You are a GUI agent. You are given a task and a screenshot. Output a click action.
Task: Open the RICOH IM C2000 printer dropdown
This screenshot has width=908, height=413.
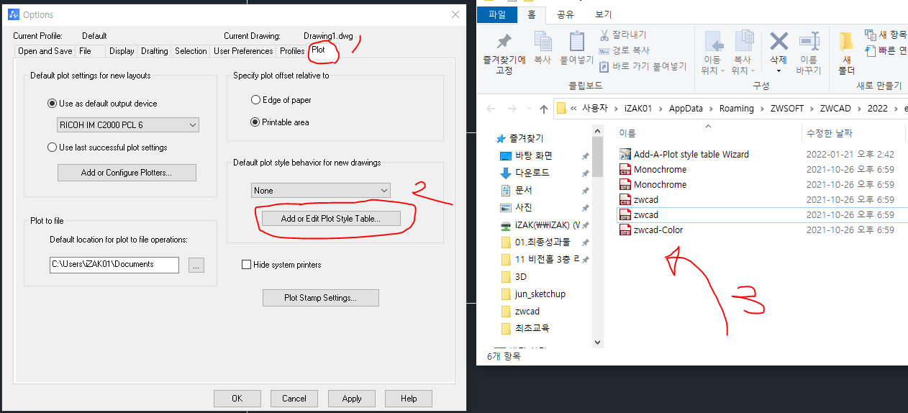[128, 125]
